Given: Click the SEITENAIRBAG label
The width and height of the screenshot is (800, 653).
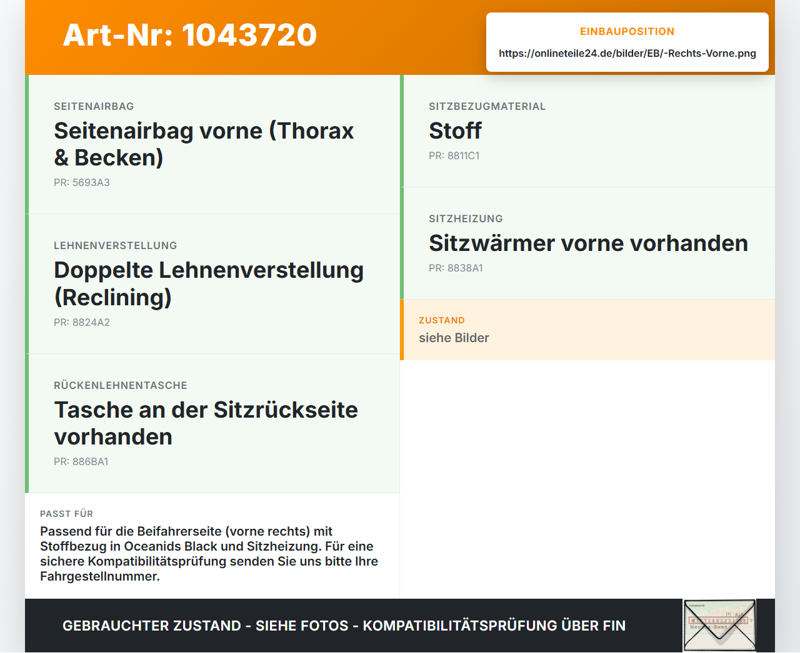Looking at the screenshot, I should [x=94, y=106].
